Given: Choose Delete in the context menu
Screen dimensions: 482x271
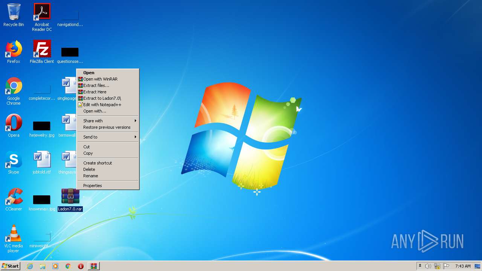Looking at the screenshot, I should [108, 169].
